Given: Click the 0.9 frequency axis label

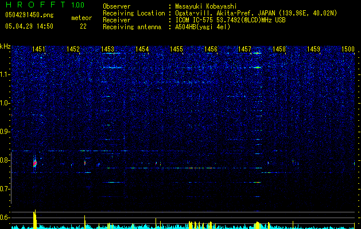Looking at the screenshot, I should [5, 132].
